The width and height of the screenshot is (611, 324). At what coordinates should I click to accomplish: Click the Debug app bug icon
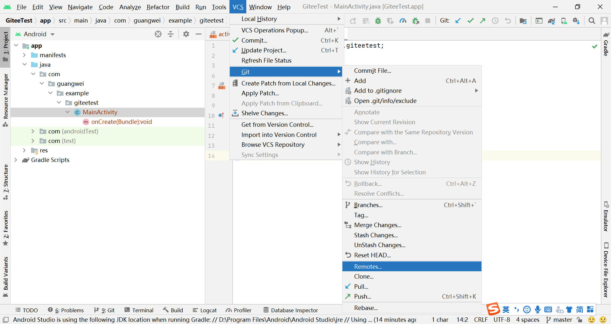(378, 21)
